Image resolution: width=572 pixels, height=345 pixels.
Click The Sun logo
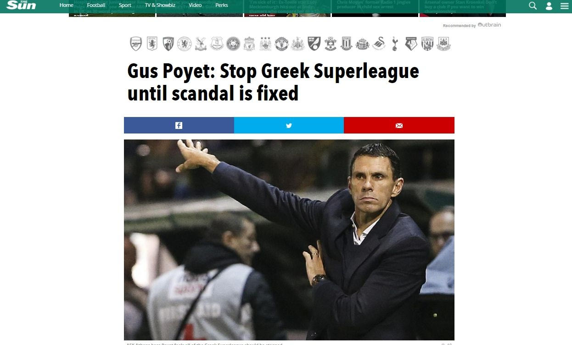[21, 5]
